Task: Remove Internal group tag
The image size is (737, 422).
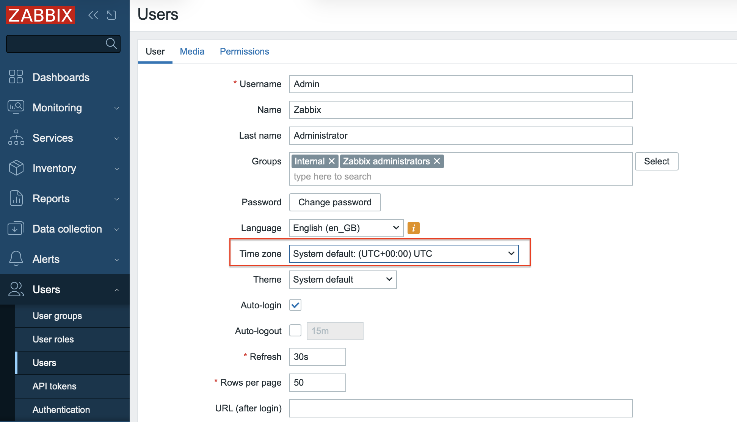Action: (x=332, y=161)
